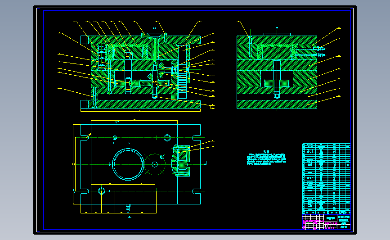Pick the yellow width dimension under front view
The height and width of the screenshot is (240, 390).
(x=140, y=110)
